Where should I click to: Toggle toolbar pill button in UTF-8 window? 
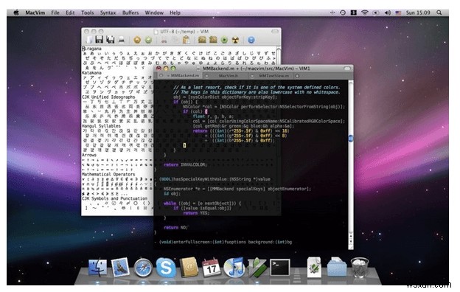click(275, 31)
